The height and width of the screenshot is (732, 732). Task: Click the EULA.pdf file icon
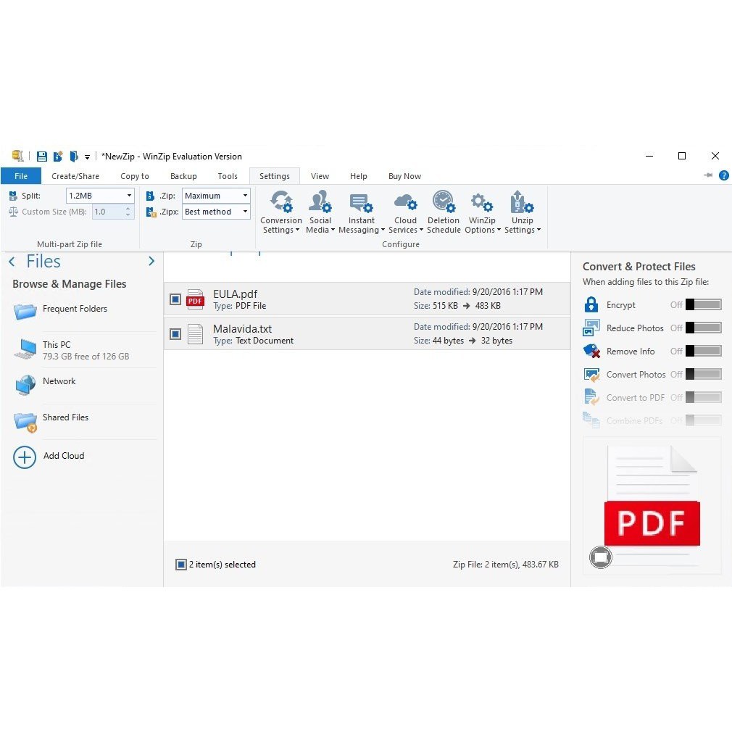tap(195, 299)
